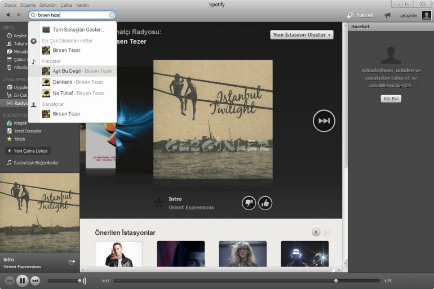Go forward with the right navigation arrow
Image resolution: width=434 pixels, height=289 pixels.
[x=19, y=15]
